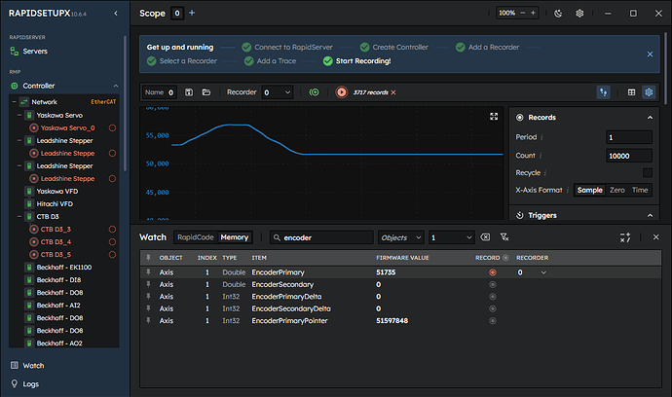Select Yaskawa Servo_0 axis
The height and width of the screenshot is (397, 672).
(x=67, y=128)
